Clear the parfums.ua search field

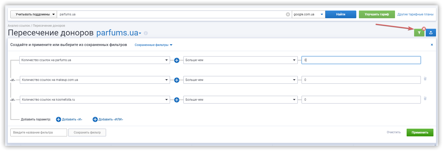[x=288, y=14]
